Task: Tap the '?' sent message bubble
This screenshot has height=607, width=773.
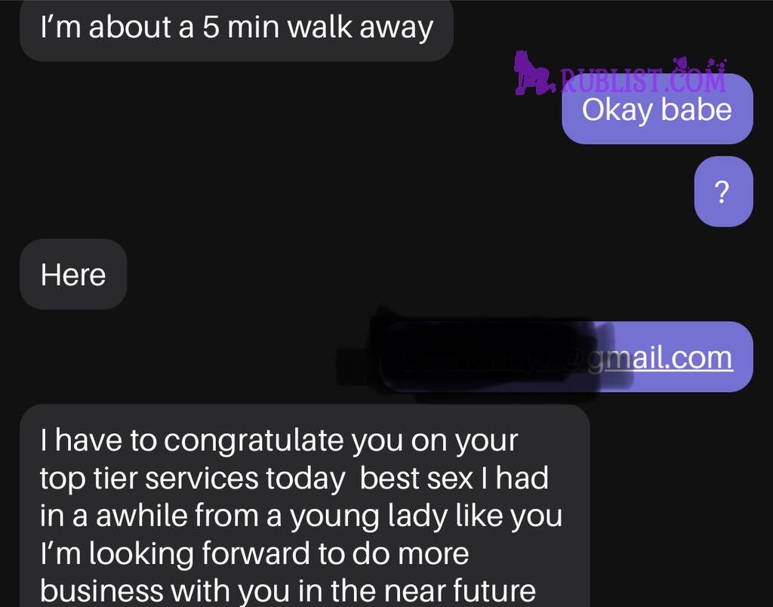Action: [723, 191]
